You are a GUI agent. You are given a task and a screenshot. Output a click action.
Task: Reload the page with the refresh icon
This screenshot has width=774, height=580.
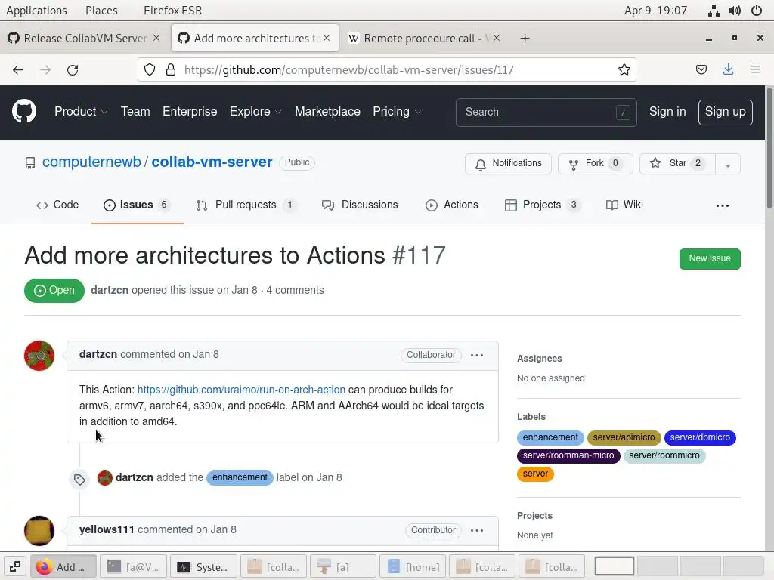(73, 70)
